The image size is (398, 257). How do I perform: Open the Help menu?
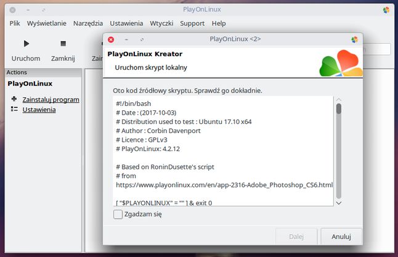(x=219, y=23)
